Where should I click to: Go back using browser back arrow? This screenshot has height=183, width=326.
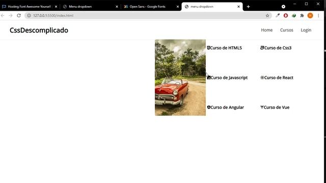coord(3,16)
